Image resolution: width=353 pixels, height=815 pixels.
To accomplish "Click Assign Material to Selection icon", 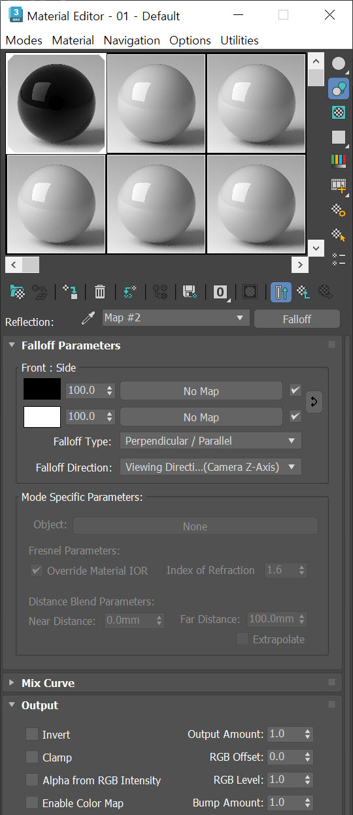I will pos(71,292).
